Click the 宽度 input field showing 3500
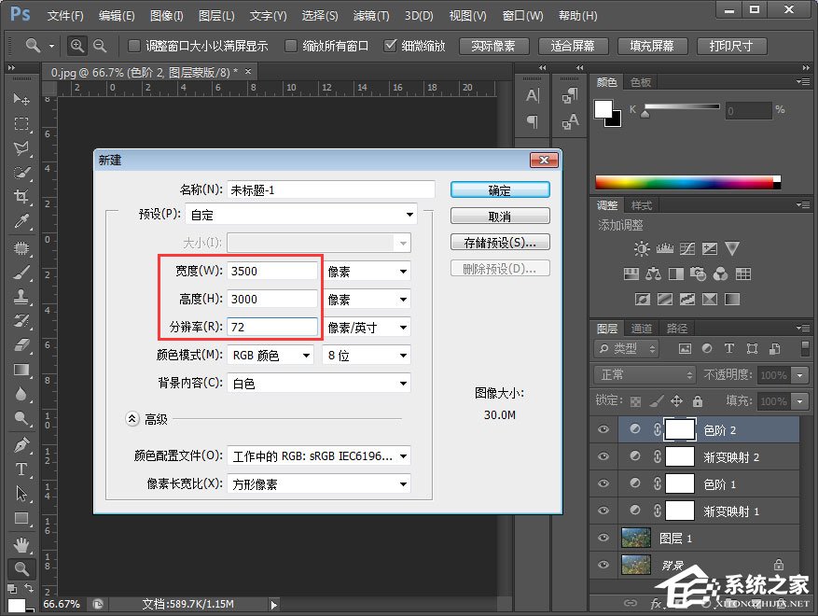Viewport: 818px width, 616px height. 270,271
